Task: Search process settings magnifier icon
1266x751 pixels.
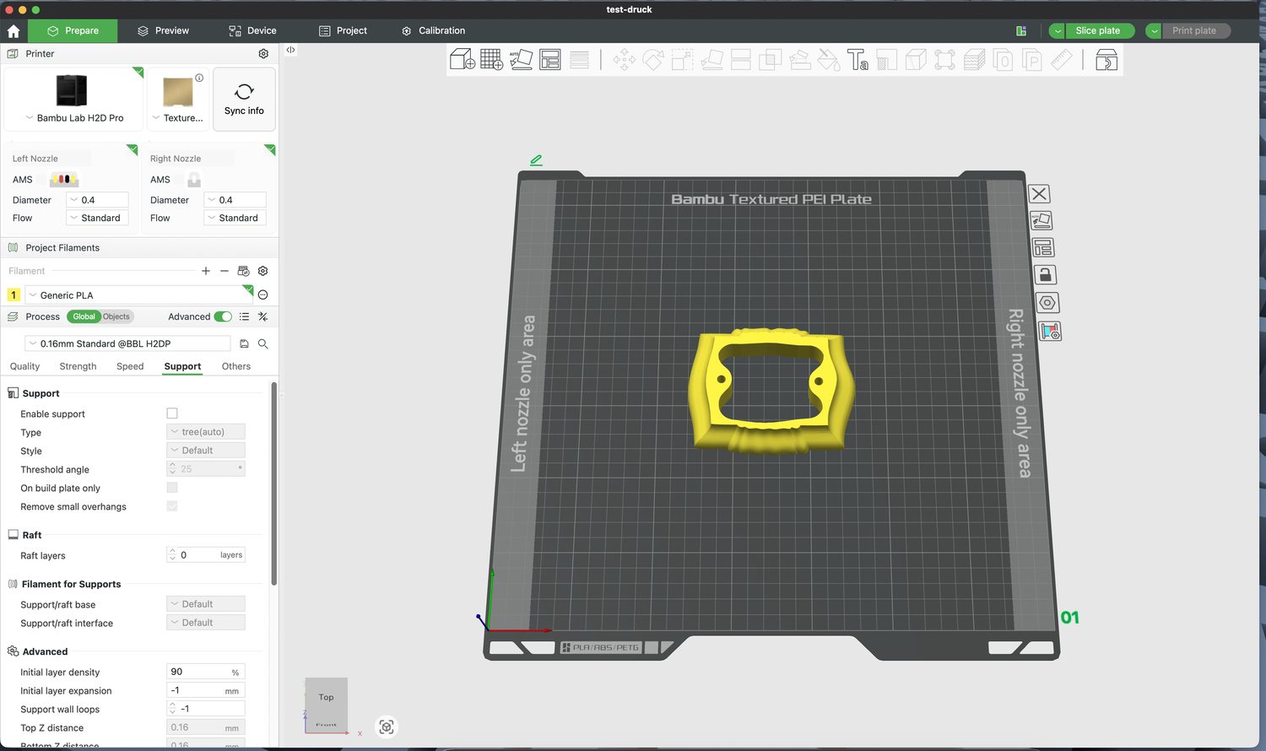Action: [263, 343]
